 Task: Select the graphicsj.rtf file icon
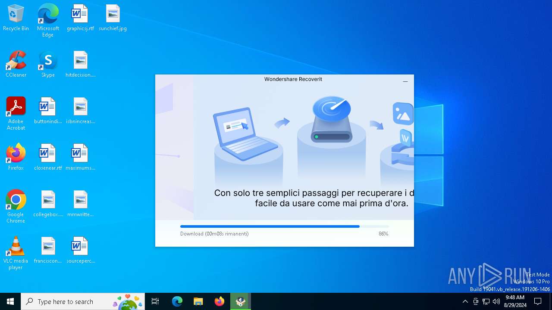[80, 18]
